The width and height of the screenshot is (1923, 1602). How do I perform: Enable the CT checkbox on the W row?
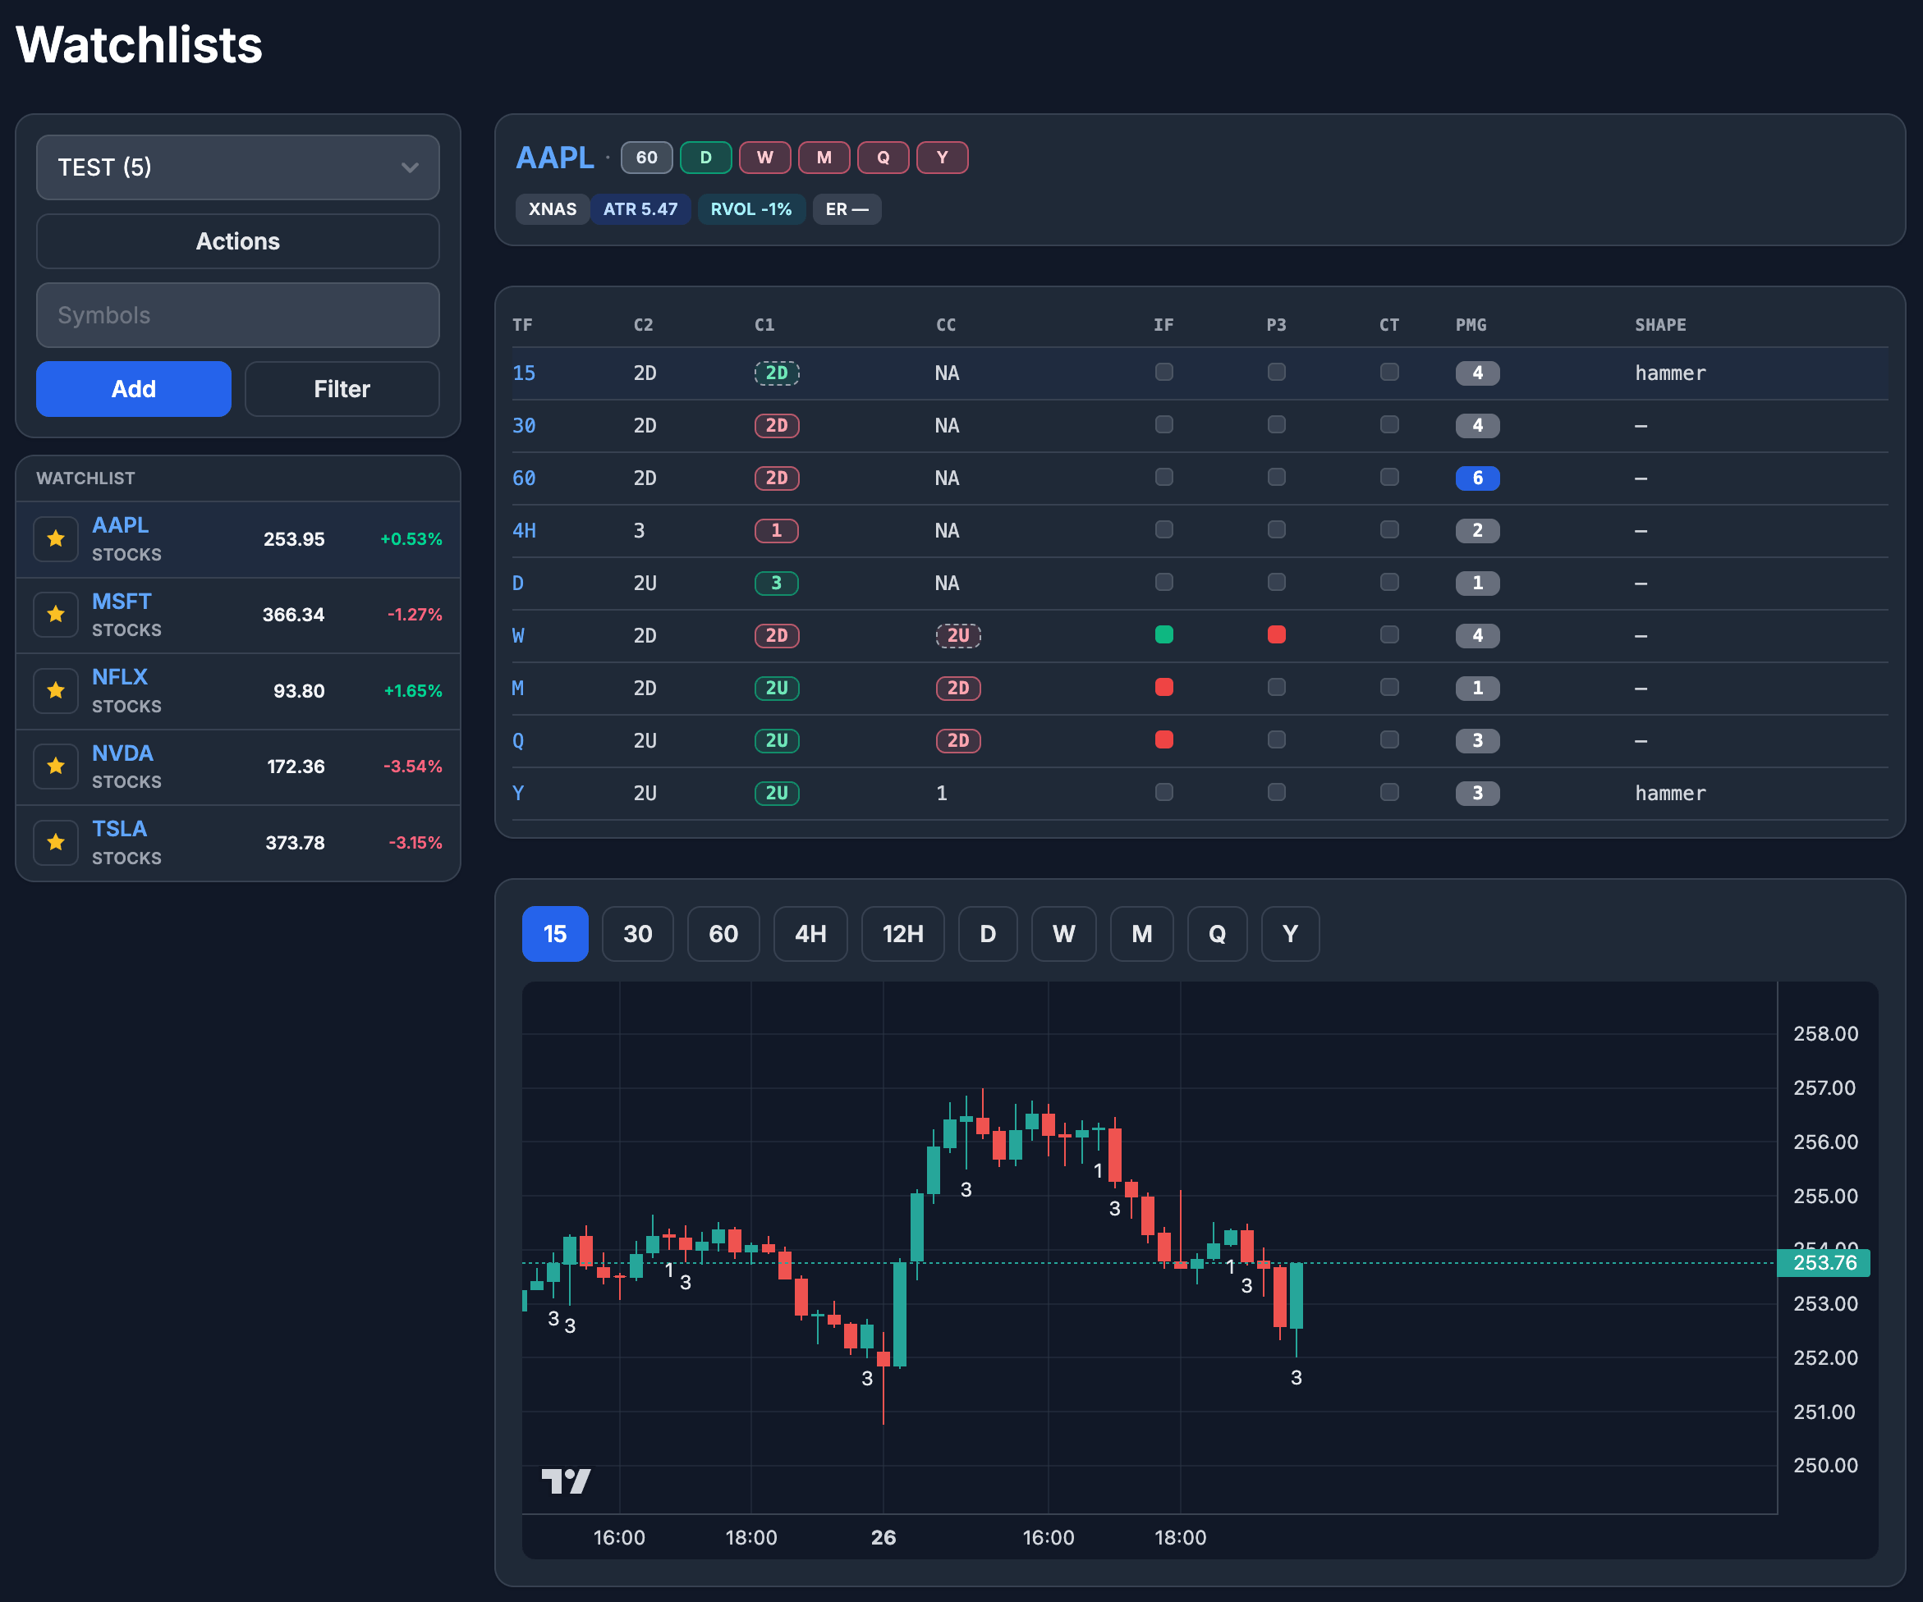point(1389,634)
